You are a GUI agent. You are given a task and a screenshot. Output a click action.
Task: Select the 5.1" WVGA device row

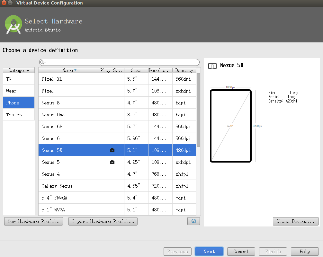117,210
